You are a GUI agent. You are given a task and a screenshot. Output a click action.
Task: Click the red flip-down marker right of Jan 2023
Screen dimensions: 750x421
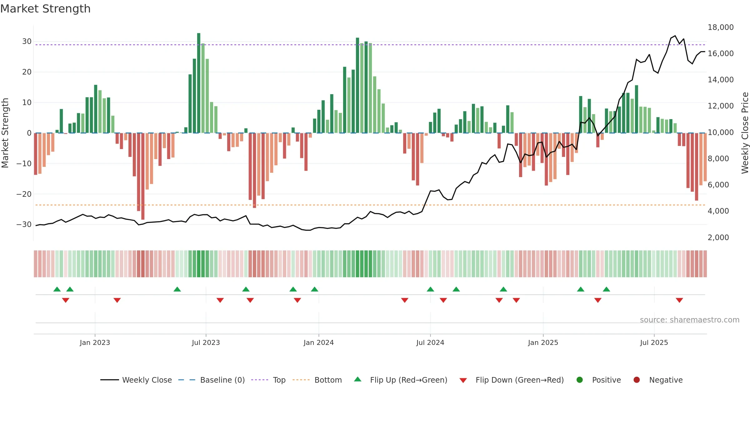tap(117, 300)
